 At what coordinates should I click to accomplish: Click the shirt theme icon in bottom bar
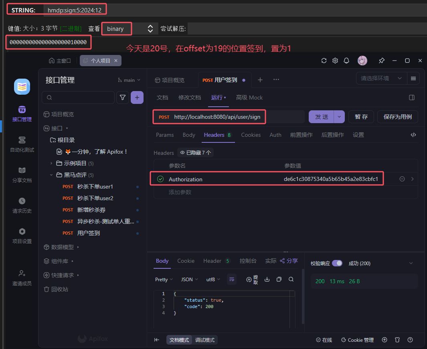pos(397,340)
